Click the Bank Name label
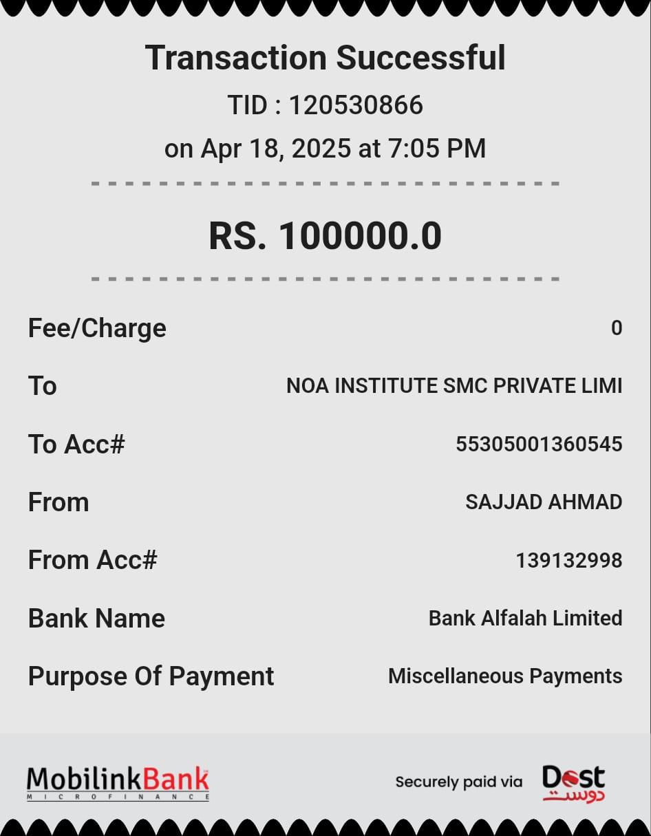Viewport: 651px width, 836px height. [96, 619]
